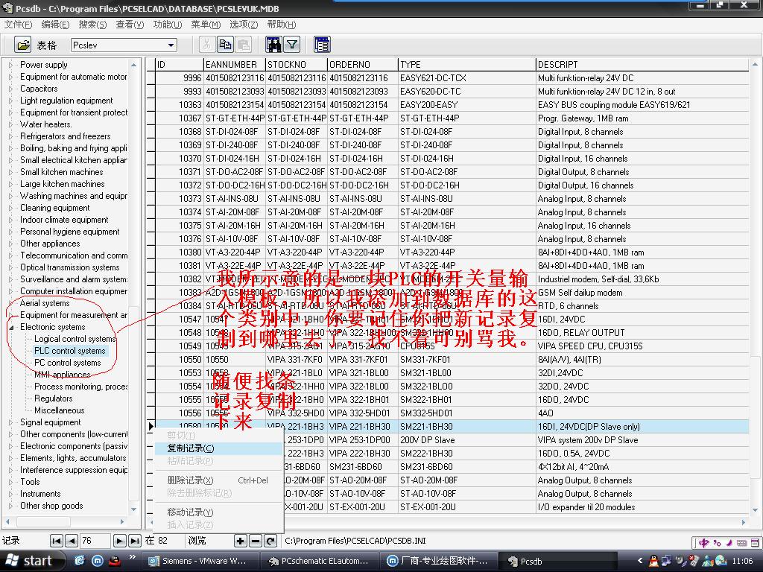The width and height of the screenshot is (763, 572).
Task: Go to last record button
Action: (x=135, y=541)
